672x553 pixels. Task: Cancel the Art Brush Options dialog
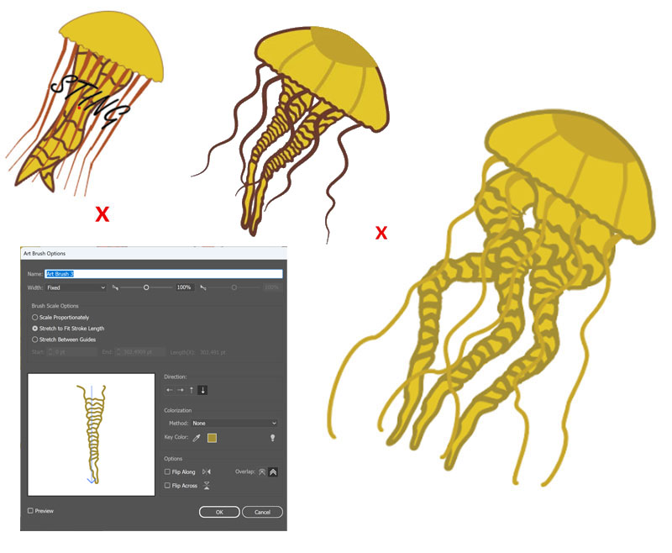262,512
